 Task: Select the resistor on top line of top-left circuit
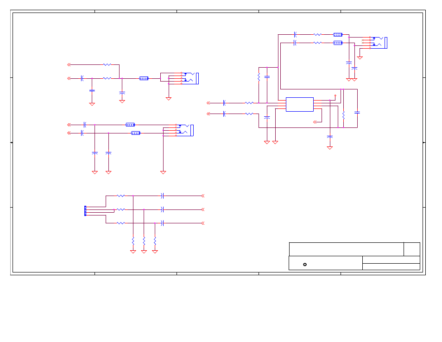(x=107, y=64)
